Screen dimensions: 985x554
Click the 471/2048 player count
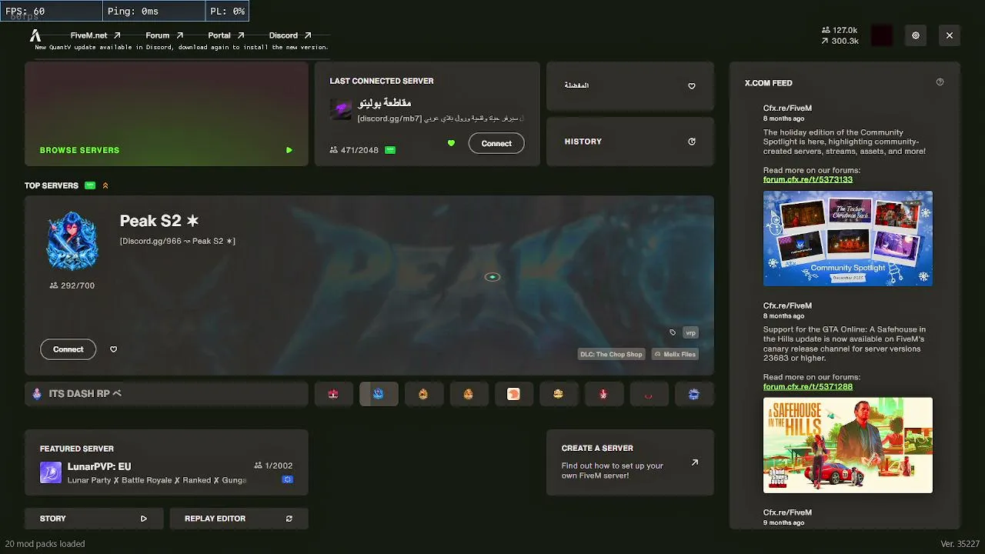tap(354, 150)
